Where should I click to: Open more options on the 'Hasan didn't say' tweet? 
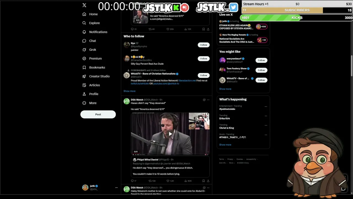click(208, 100)
